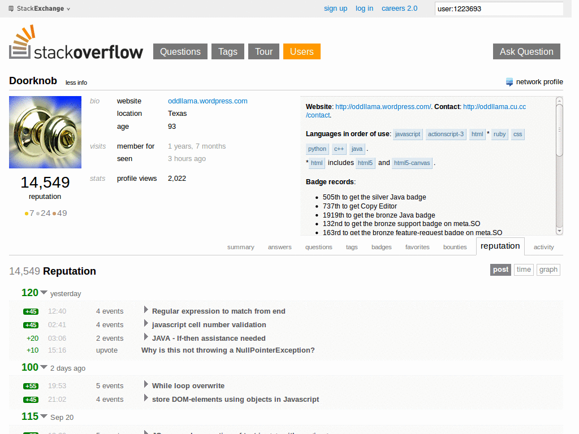The image size is (579, 434).
Task: Click the css tag
Action: 518,134
